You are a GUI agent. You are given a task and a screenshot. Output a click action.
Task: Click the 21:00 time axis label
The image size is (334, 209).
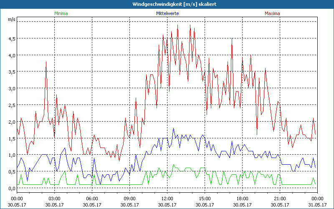280,199
